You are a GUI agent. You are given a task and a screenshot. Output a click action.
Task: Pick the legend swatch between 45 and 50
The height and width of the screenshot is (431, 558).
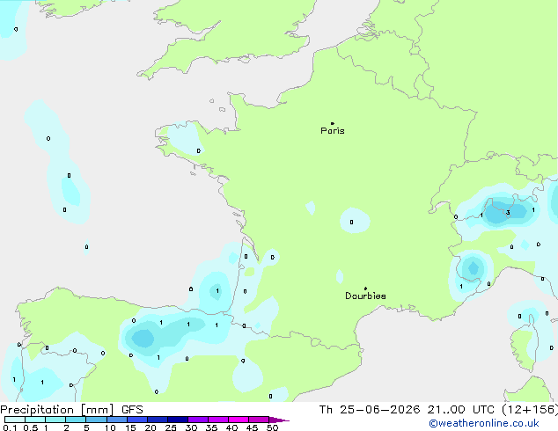259,420
